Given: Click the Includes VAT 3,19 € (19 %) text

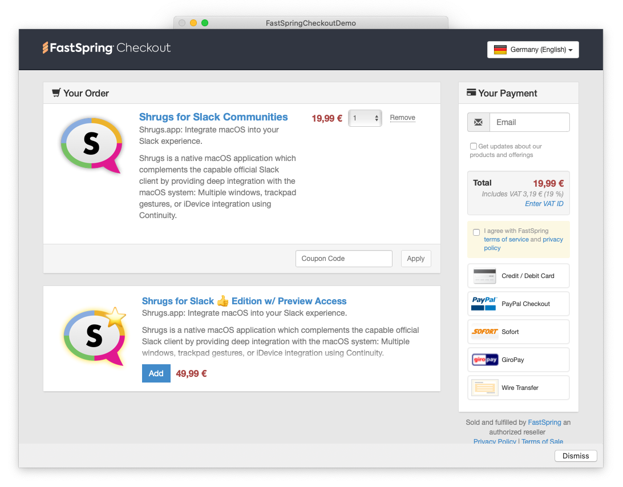Looking at the screenshot, I should tap(523, 194).
